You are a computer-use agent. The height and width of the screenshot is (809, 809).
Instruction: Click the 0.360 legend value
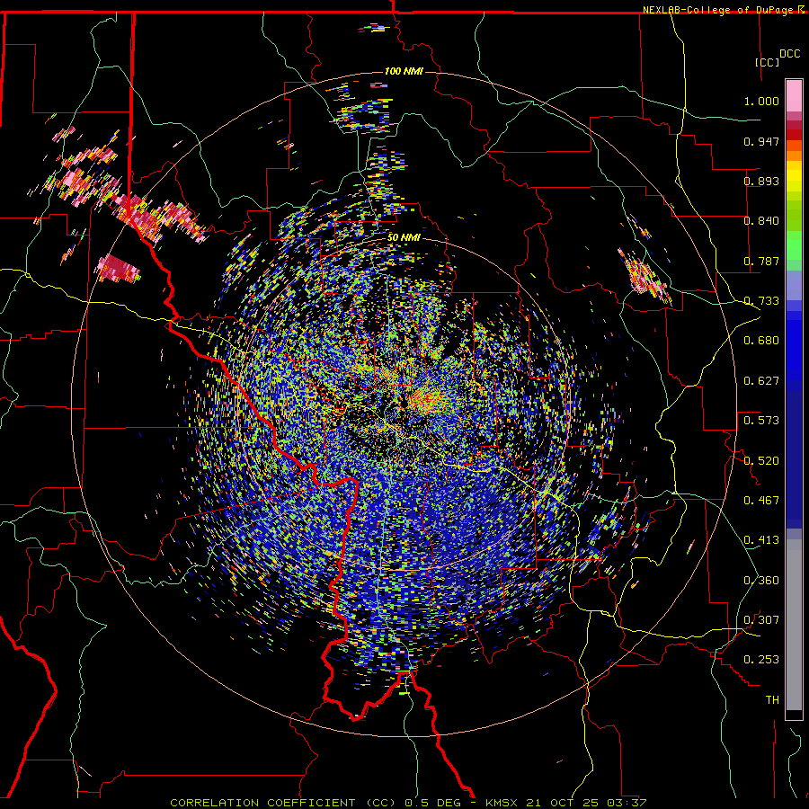(x=761, y=581)
